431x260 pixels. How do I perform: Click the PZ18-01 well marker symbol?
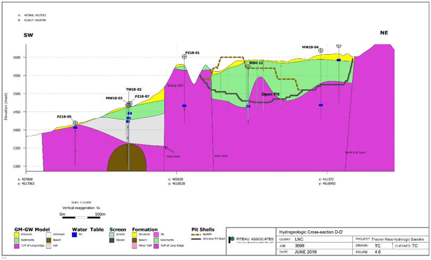click(184, 57)
